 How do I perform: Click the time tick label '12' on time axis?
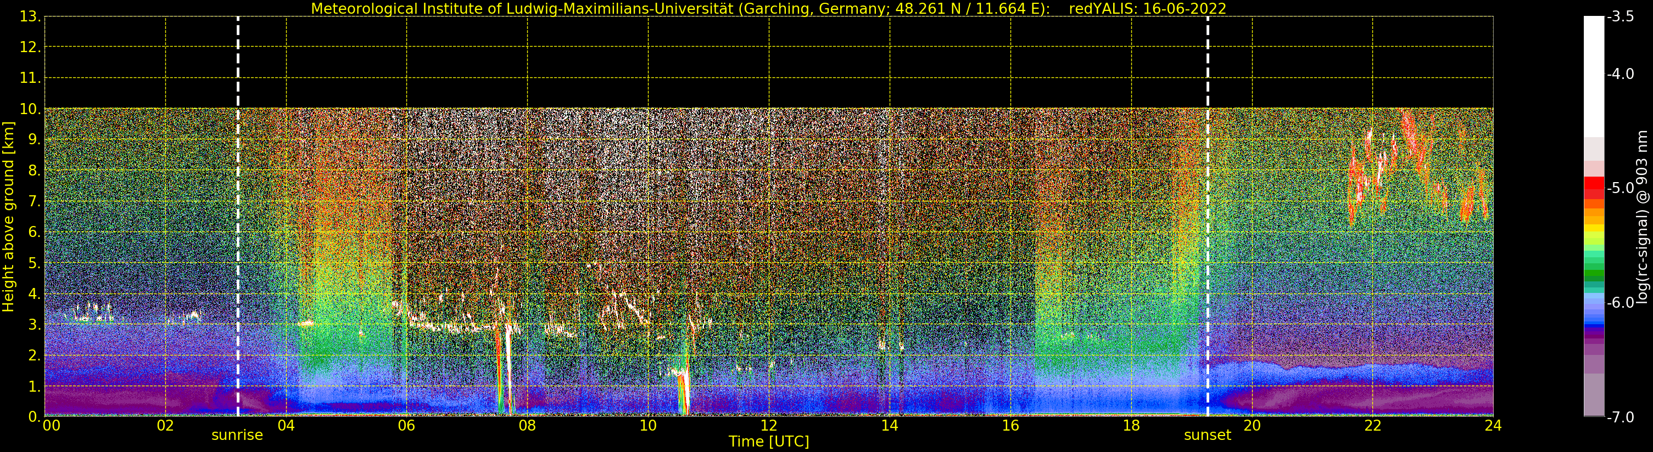(x=769, y=426)
